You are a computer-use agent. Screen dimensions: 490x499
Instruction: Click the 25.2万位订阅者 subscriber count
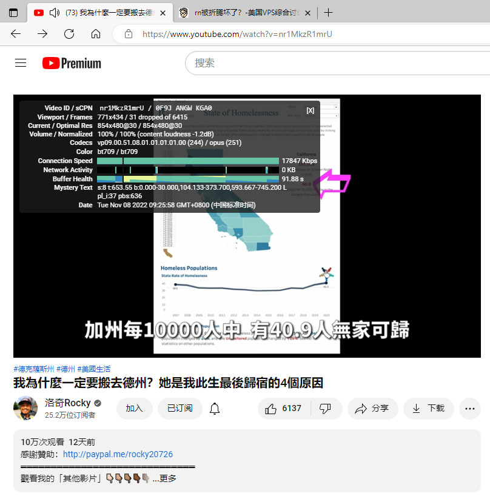(x=70, y=415)
